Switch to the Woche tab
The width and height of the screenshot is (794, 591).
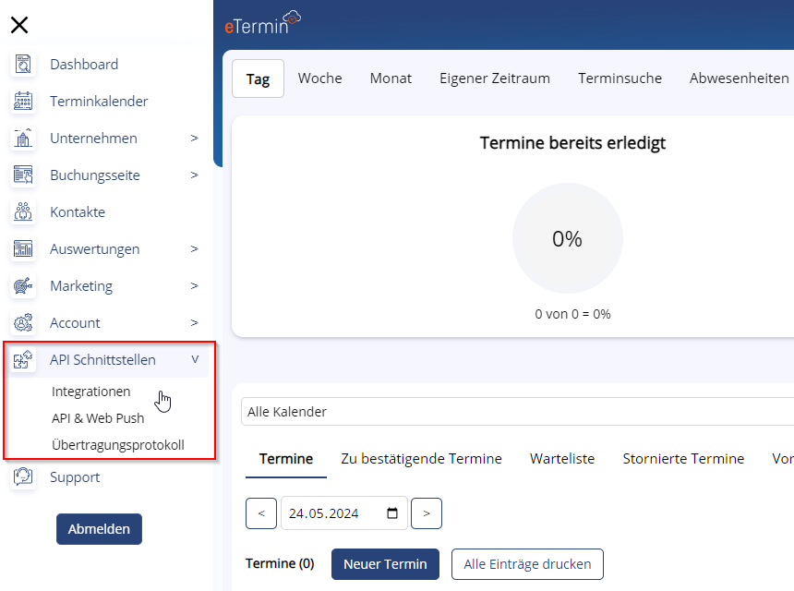pos(319,78)
